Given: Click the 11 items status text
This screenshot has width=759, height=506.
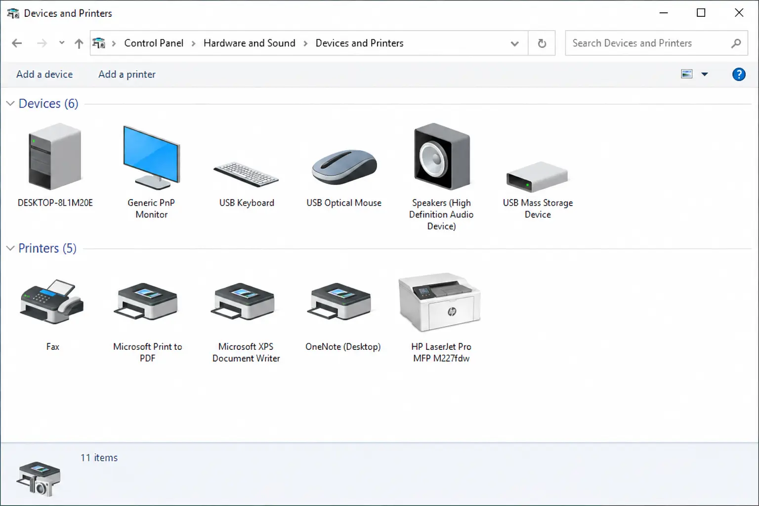Looking at the screenshot, I should pos(99,458).
